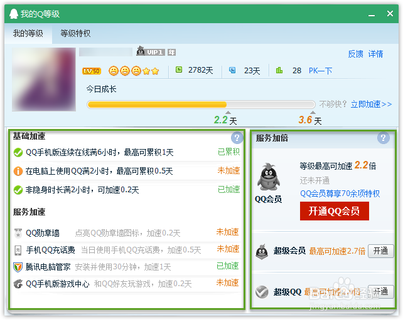Click the 年 yearly member badge
The height and width of the screenshot is (320, 403).
(171, 53)
